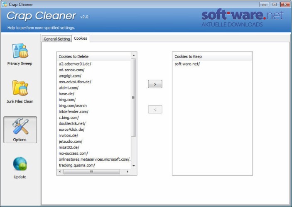This screenshot has width=292, height=207.
Task: Select amgdgt.com/ cookie entry
Action: pyautogui.click(x=70, y=76)
